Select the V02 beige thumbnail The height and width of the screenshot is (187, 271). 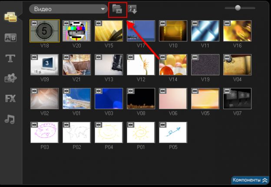[x=45, y=99]
